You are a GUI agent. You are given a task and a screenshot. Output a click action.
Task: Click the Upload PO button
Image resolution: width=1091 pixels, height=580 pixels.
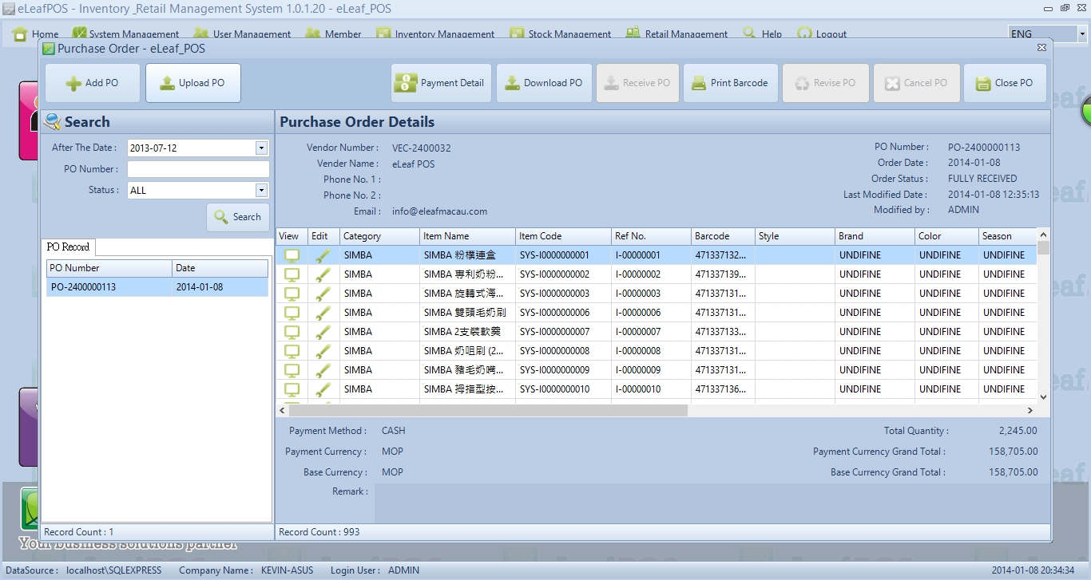192,83
